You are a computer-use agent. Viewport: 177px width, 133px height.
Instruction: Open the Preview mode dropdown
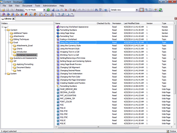coord(44,10)
